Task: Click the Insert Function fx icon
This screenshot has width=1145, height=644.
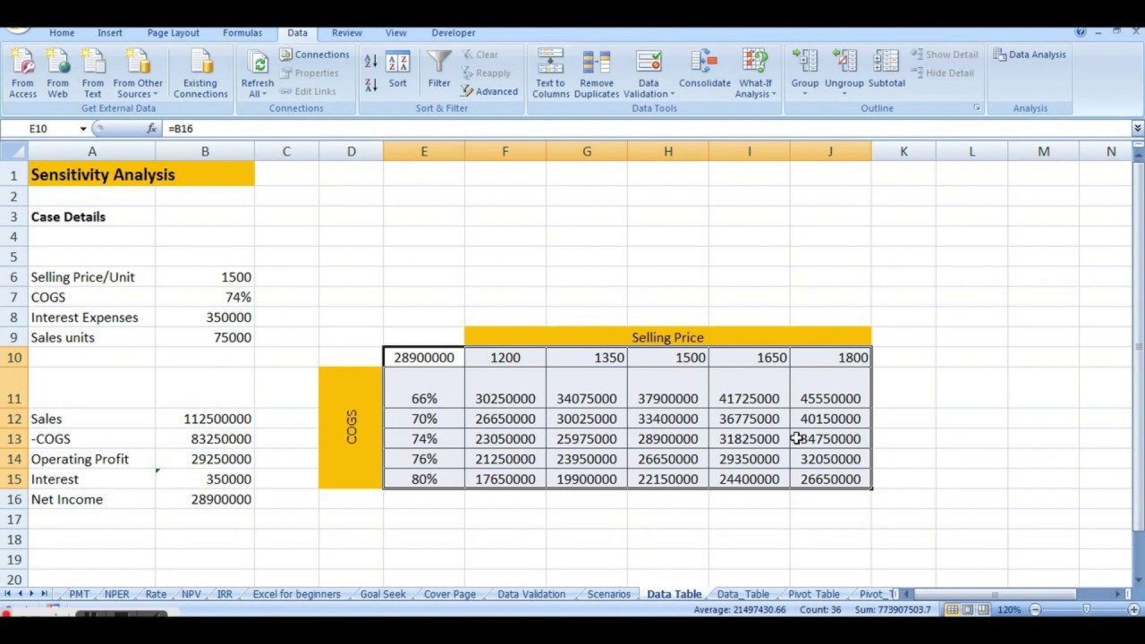Action: 151,129
